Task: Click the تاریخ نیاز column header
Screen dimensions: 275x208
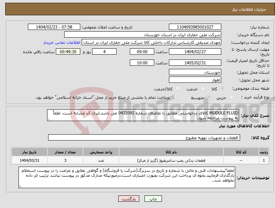Action: pos(29,152)
